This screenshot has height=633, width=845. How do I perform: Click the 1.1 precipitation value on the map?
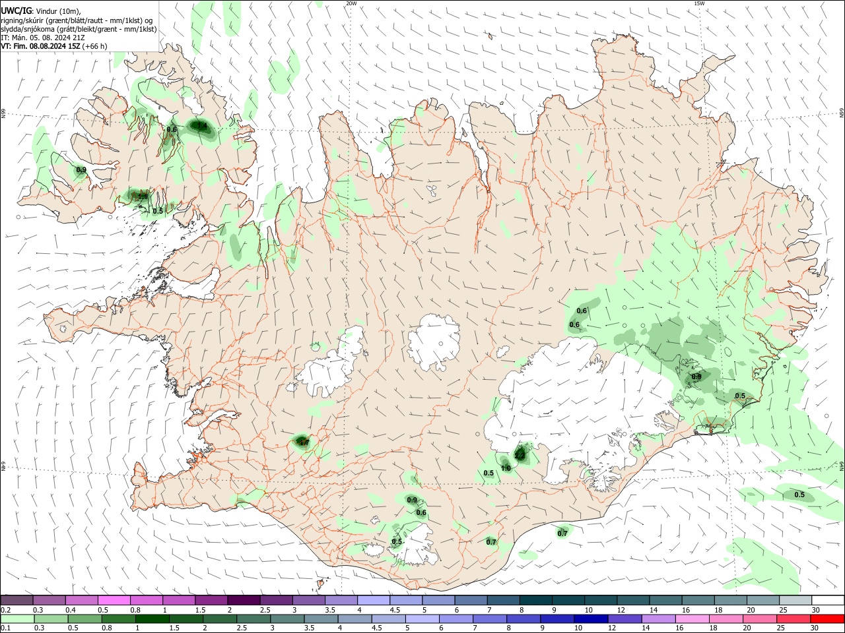(142, 196)
